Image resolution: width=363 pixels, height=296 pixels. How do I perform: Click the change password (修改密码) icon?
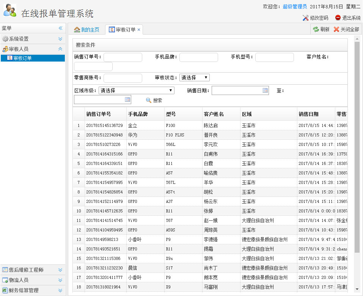(306, 18)
